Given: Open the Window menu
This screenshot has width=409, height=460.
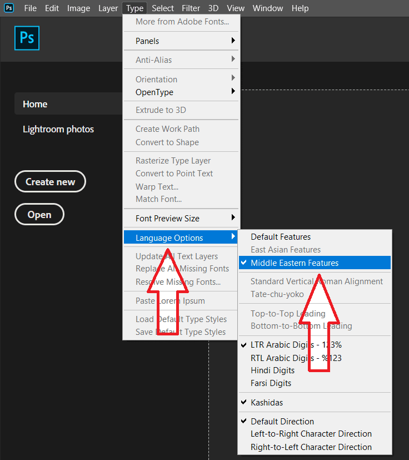Looking at the screenshot, I should [x=268, y=8].
